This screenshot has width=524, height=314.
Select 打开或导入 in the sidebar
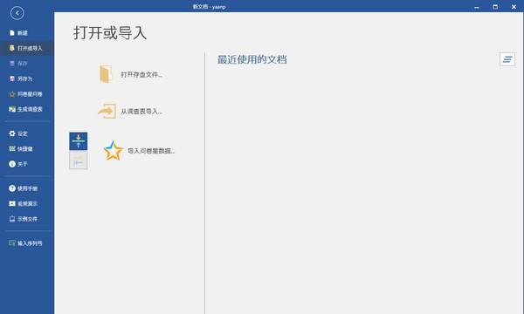click(x=26, y=48)
